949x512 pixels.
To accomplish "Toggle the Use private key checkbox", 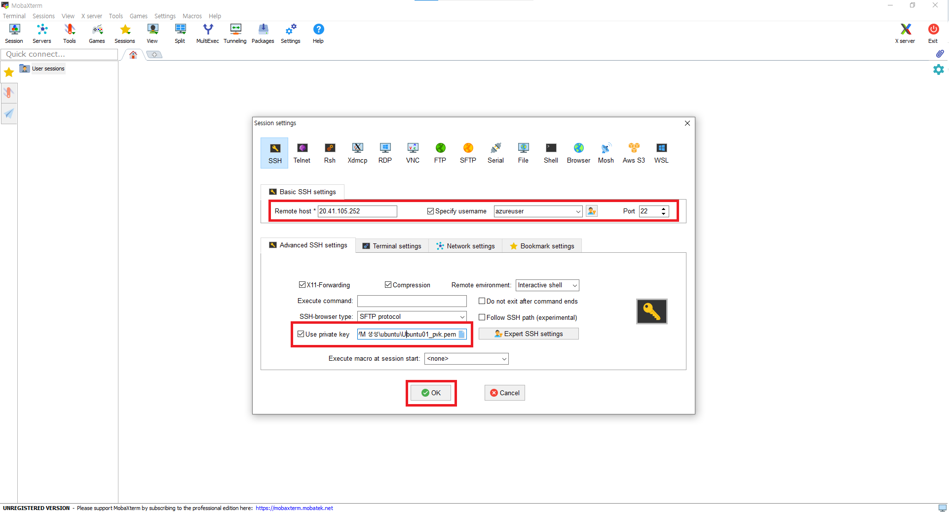I will [x=301, y=334].
